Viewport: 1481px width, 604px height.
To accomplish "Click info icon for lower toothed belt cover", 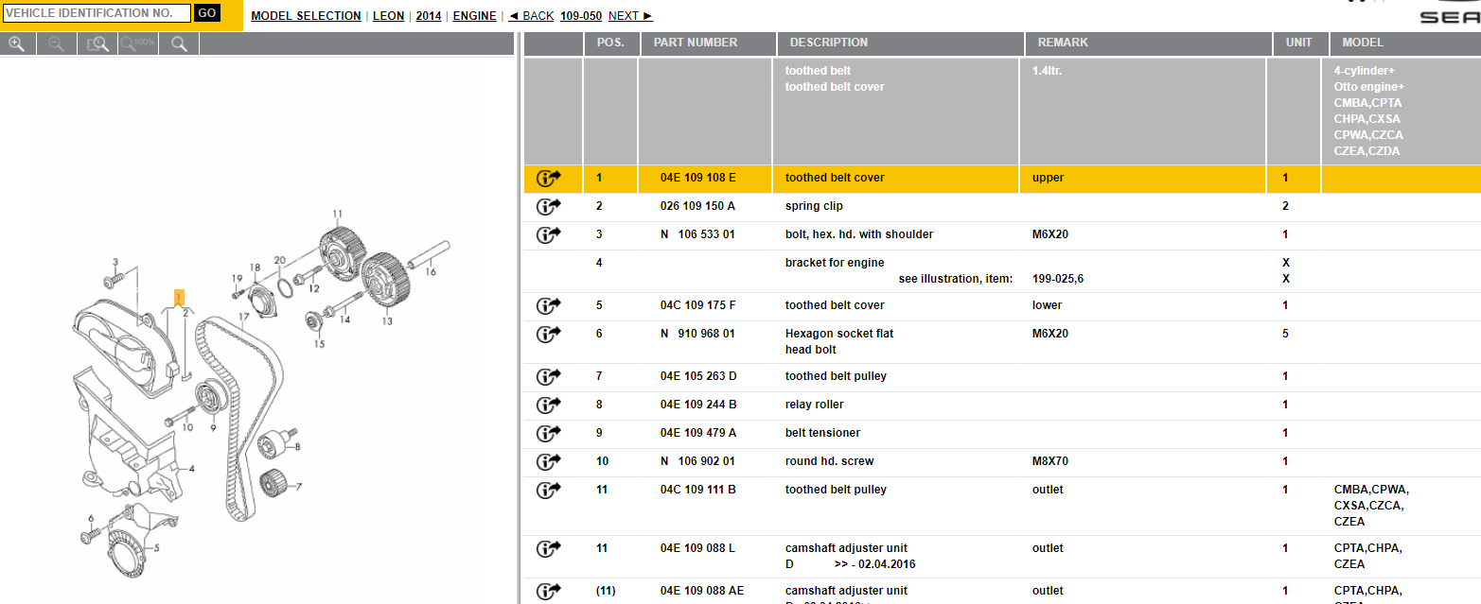I will click(x=549, y=305).
